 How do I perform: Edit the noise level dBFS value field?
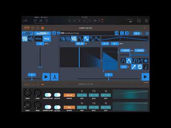40,44
